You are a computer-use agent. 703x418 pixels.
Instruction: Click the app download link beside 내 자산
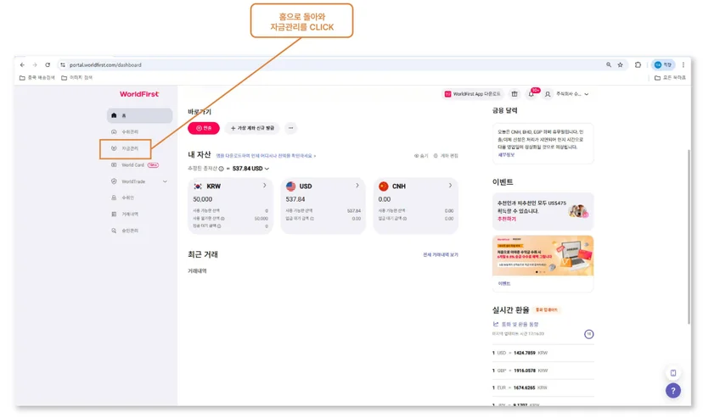coord(266,156)
